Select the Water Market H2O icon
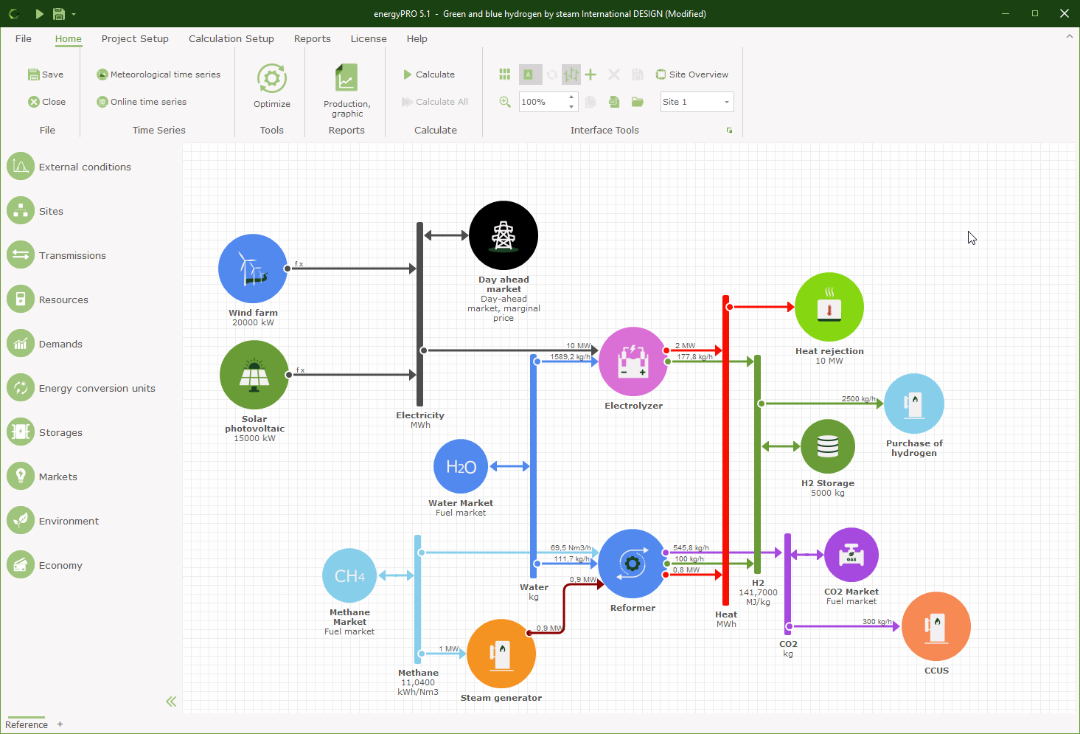Image resolution: width=1080 pixels, height=734 pixels. pos(461,466)
